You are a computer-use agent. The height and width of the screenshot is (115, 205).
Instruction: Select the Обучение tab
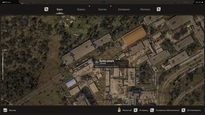145,9
